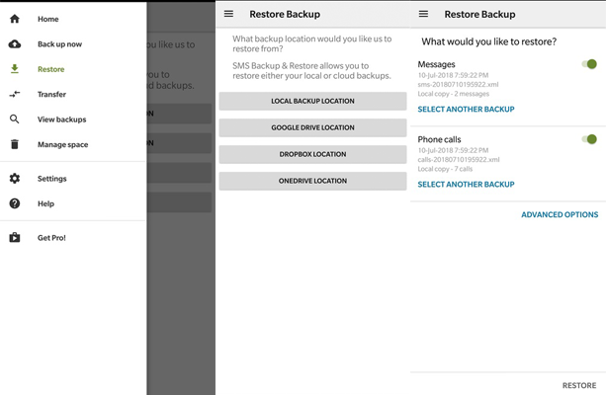Select another backup for Messages
The width and height of the screenshot is (606, 395).
[466, 110]
